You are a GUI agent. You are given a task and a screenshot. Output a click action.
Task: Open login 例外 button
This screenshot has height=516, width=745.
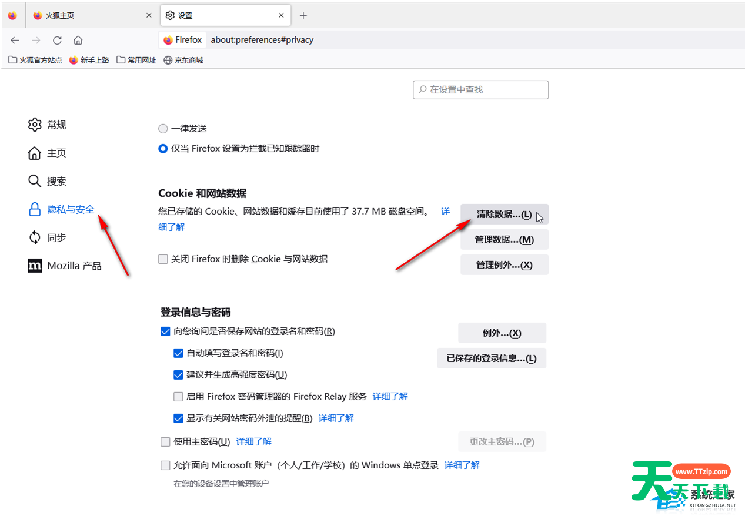tap(502, 333)
